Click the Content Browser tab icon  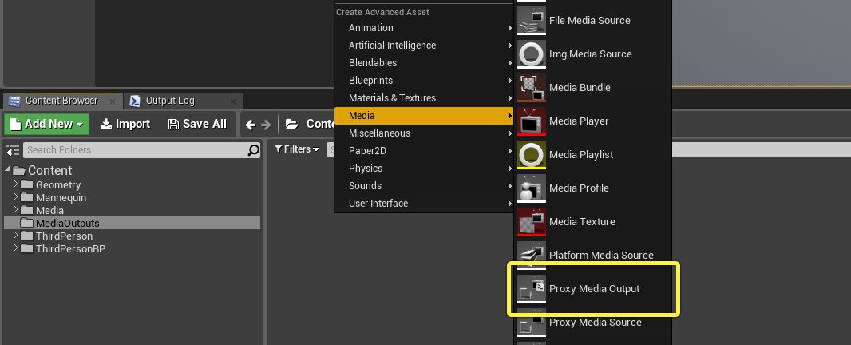click(14, 101)
